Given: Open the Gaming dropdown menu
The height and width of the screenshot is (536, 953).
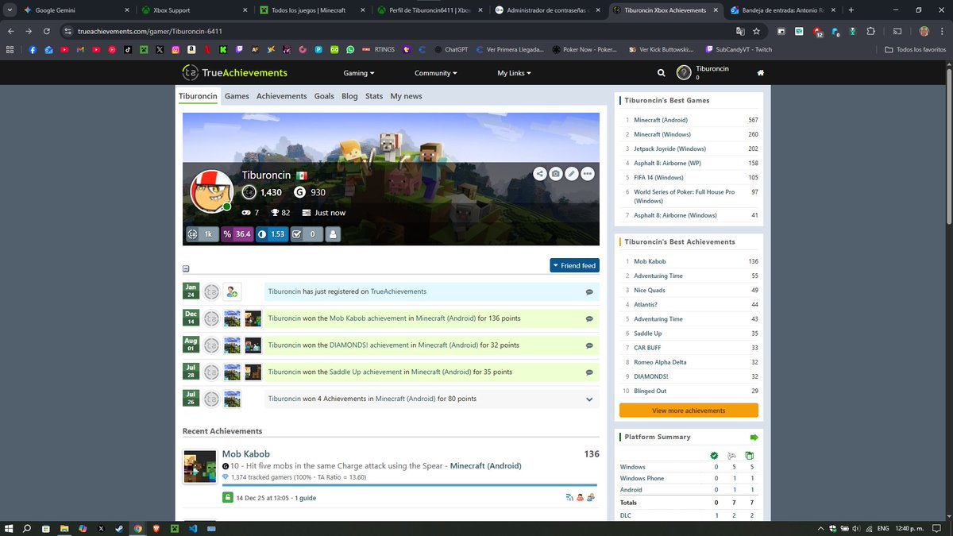Looking at the screenshot, I should click(359, 73).
